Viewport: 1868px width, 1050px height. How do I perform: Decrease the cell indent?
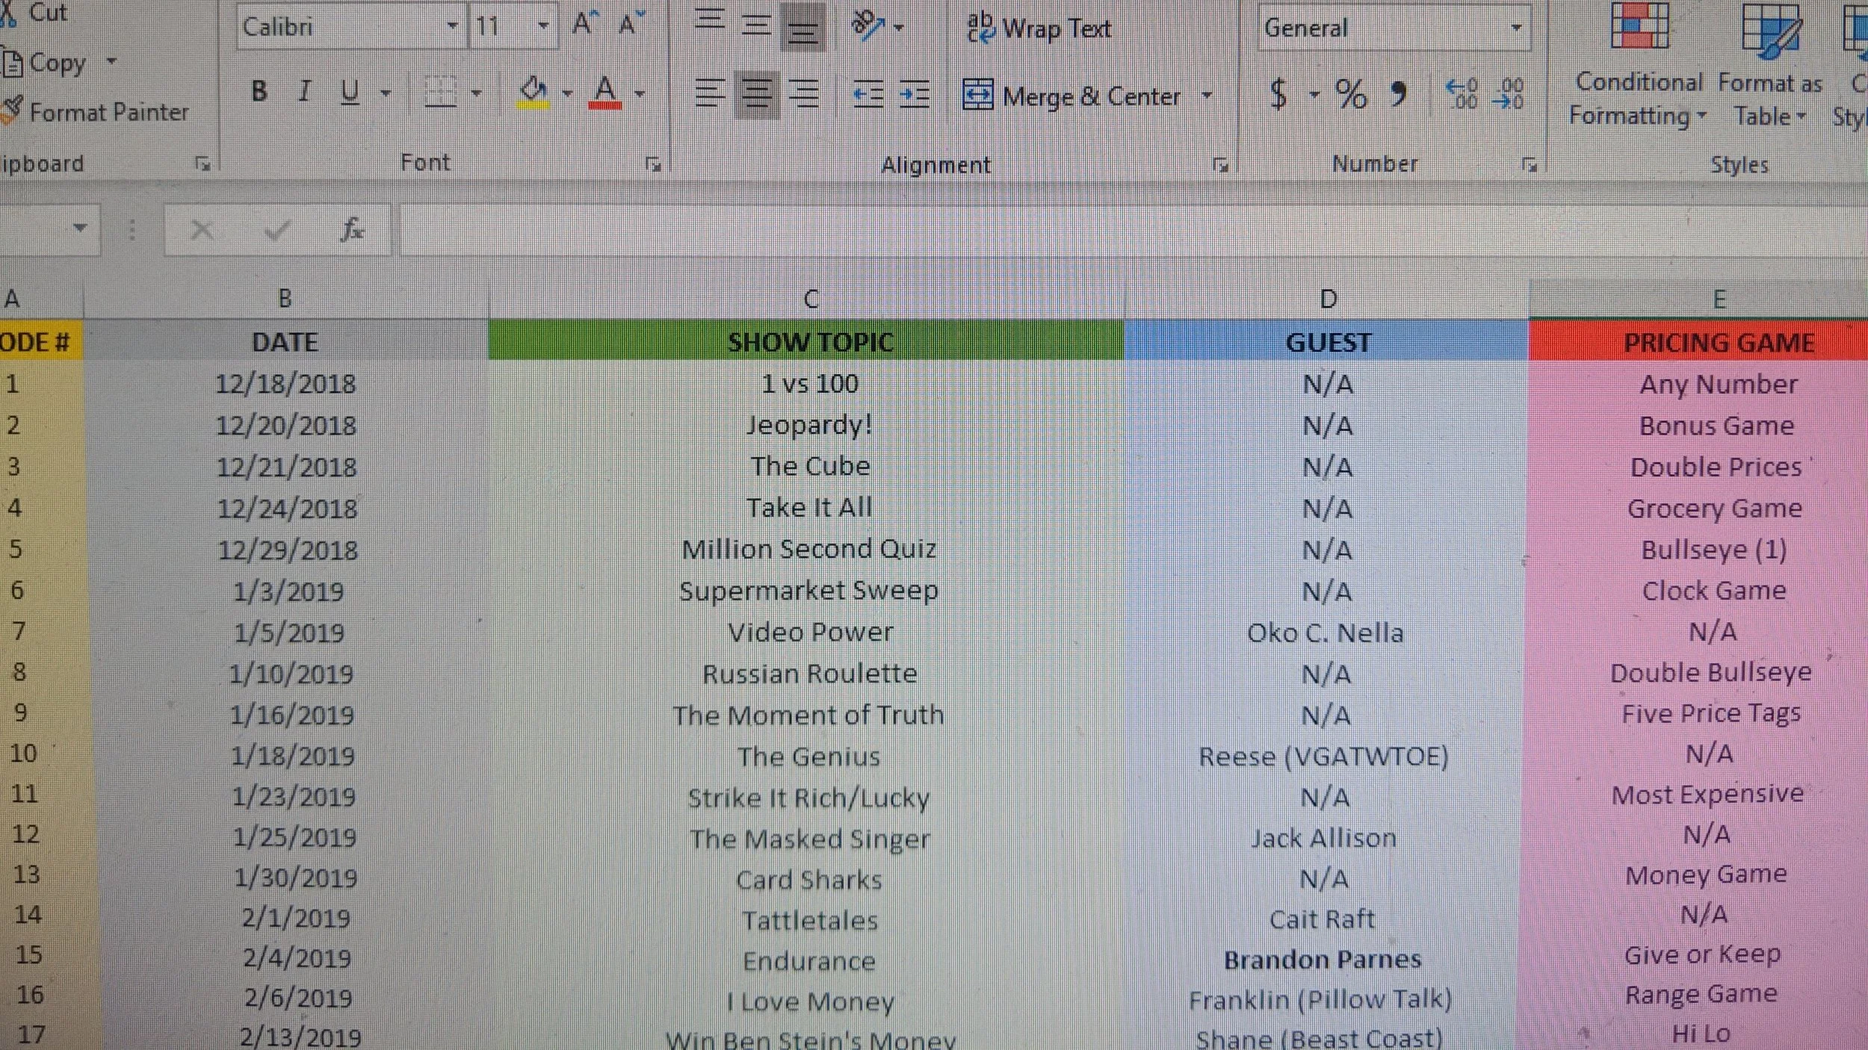coord(868,93)
